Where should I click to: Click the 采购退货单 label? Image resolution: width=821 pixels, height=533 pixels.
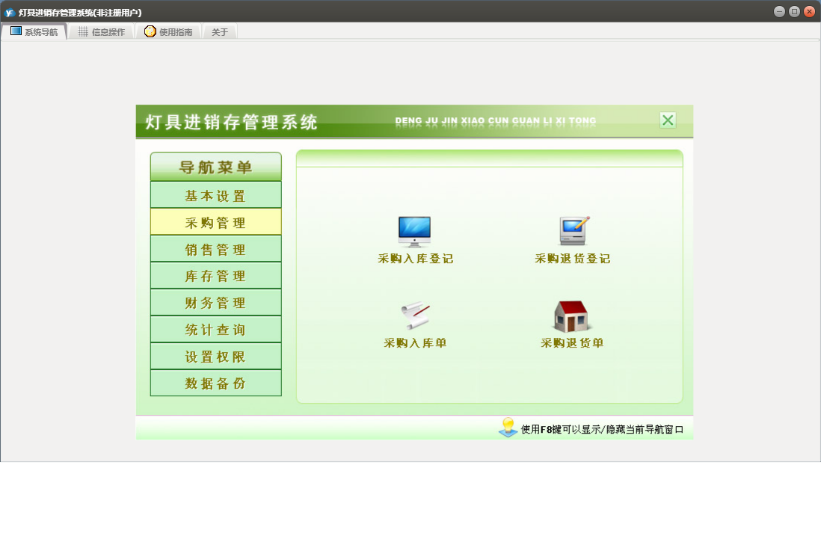pyautogui.click(x=572, y=343)
